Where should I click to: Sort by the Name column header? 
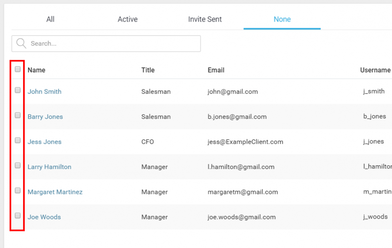[36, 70]
